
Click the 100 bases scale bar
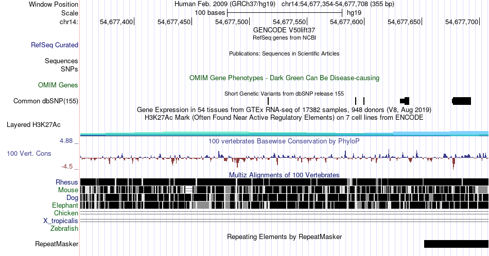[x=285, y=13]
